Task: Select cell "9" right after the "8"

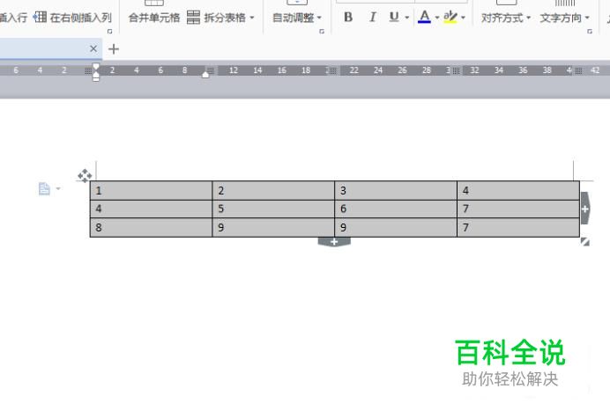Action: [x=273, y=227]
